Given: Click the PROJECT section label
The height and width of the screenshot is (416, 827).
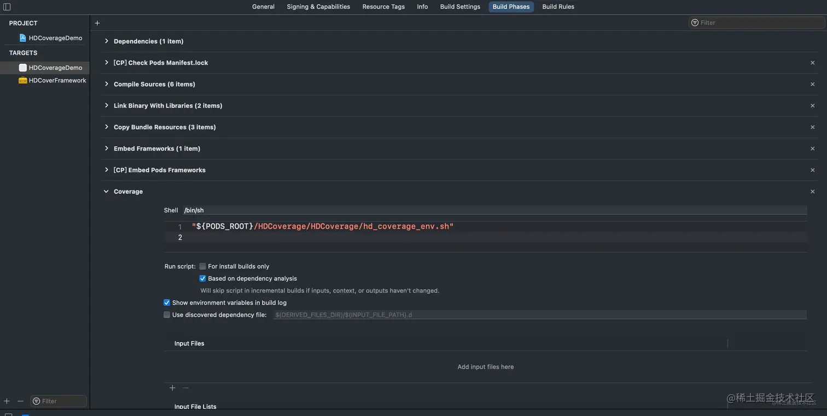Looking at the screenshot, I should point(23,23).
